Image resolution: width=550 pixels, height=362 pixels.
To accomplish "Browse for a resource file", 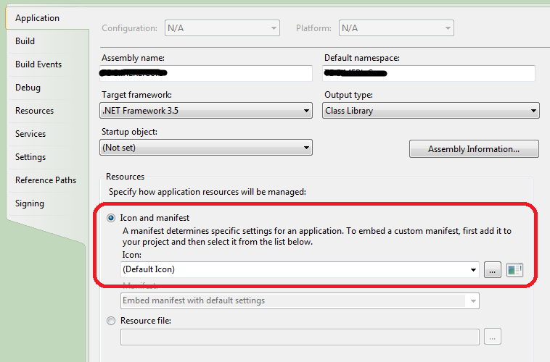I will [x=493, y=337].
